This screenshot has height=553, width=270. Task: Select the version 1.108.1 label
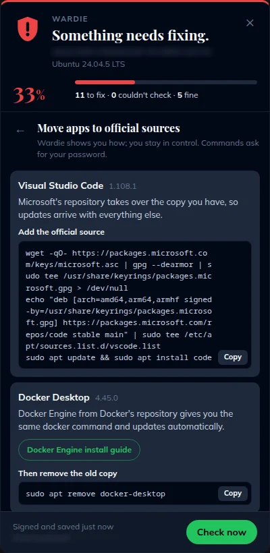(122, 186)
